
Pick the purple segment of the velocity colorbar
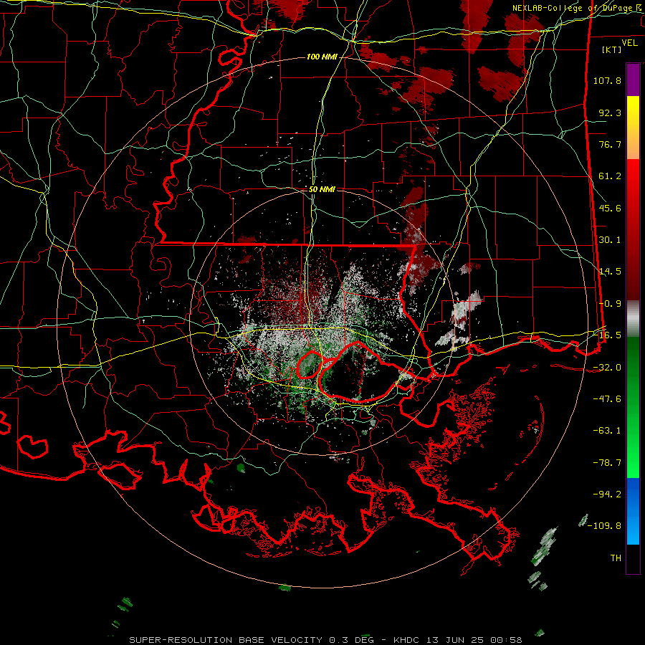(x=633, y=80)
